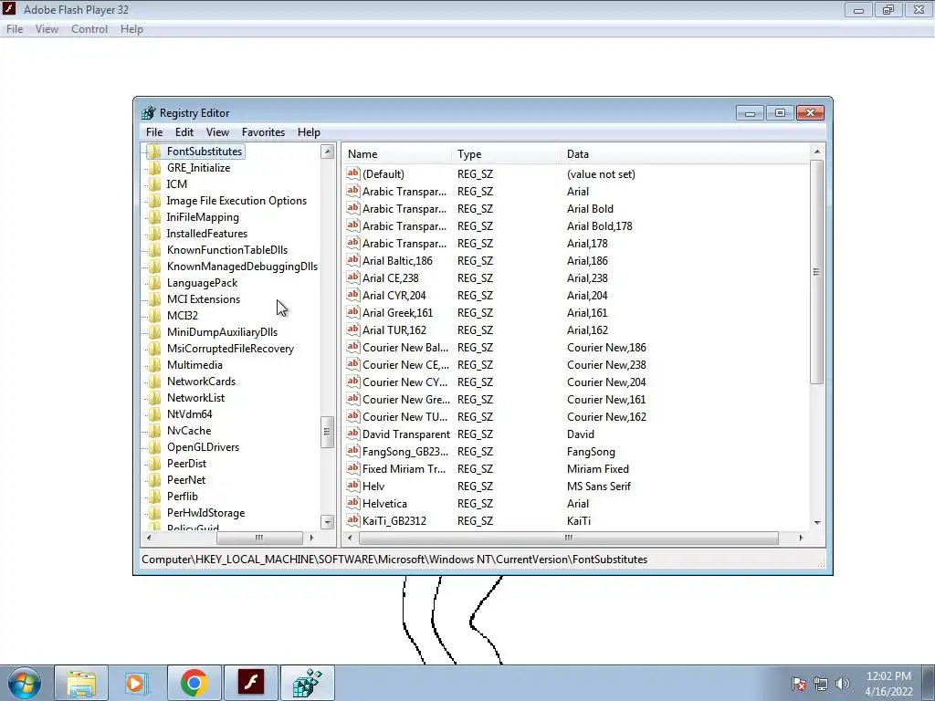Image resolution: width=935 pixels, height=701 pixels.
Task: Click the folder icon next to Perflib
Action: [154, 496]
